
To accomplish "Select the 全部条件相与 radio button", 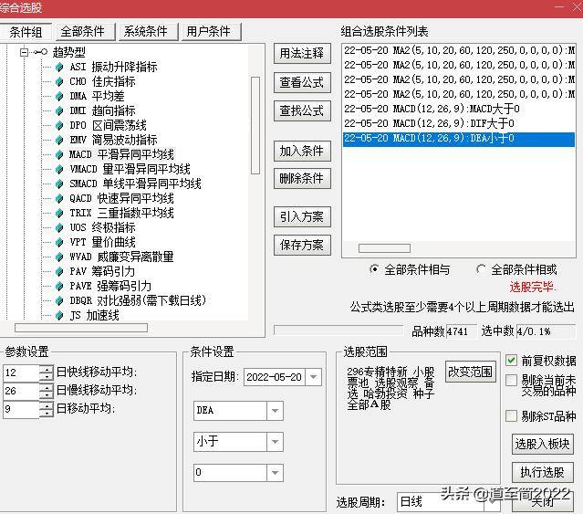I will point(374,269).
